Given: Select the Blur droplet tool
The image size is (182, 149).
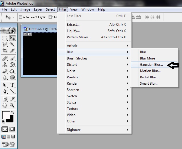Looking at the screenshot, I should click(x=5, y=77).
